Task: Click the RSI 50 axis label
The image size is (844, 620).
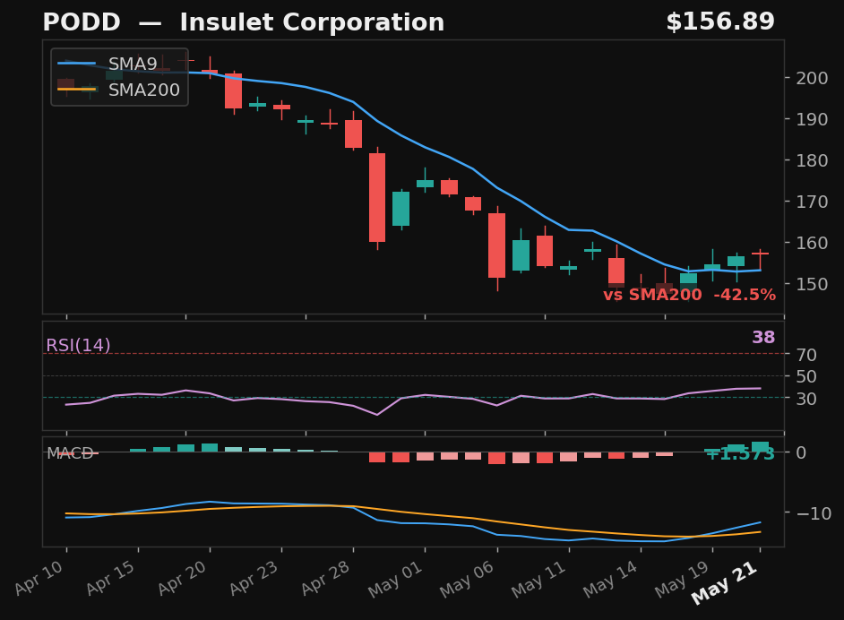Action: pyautogui.click(x=807, y=376)
